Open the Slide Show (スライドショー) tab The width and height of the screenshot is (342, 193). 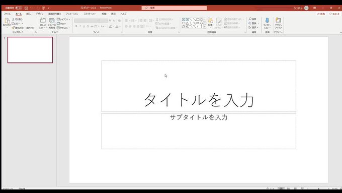click(x=90, y=14)
